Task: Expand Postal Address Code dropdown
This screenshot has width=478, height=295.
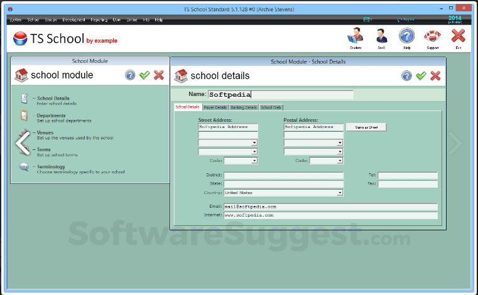Action: [x=340, y=161]
